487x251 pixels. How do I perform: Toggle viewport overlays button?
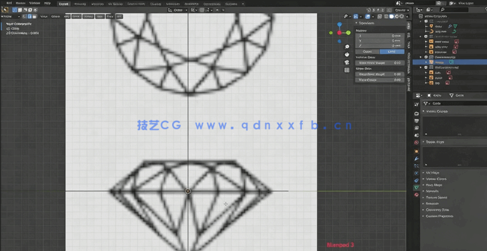point(368,16)
